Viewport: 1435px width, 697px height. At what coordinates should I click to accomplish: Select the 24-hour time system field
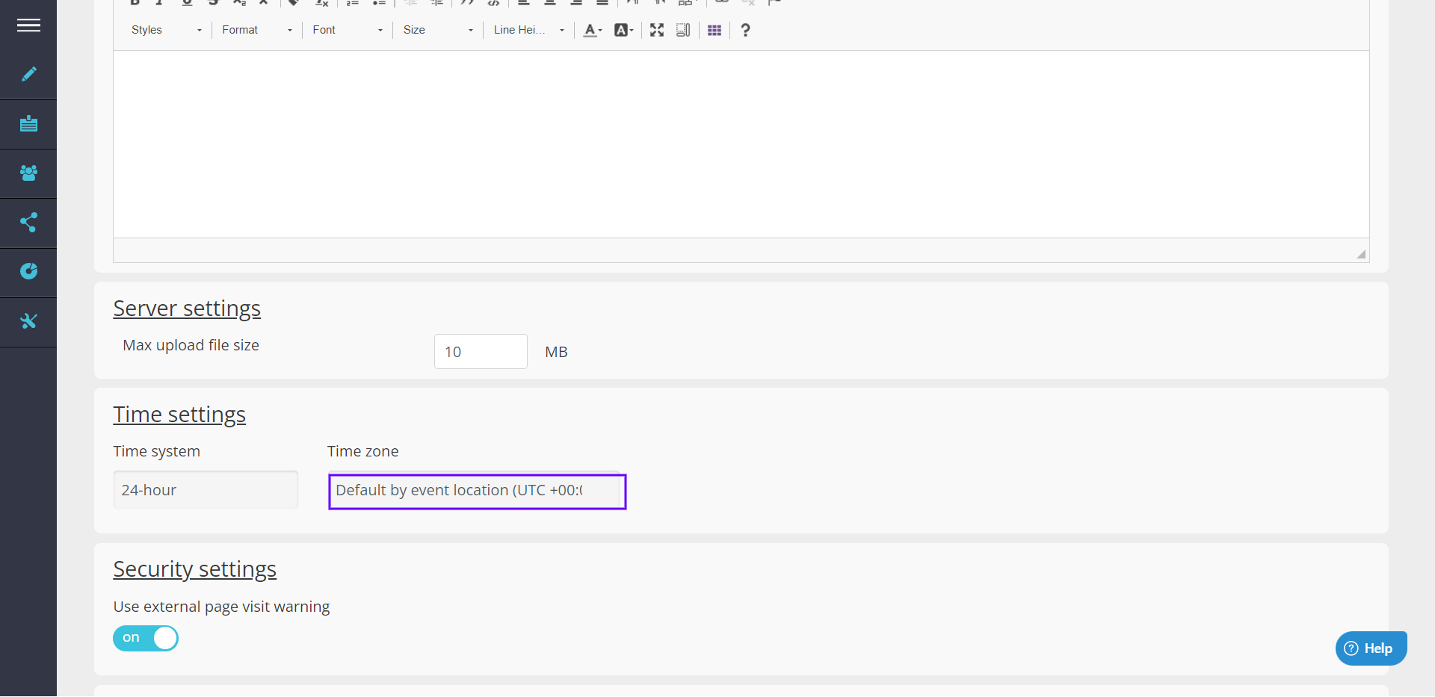206,490
